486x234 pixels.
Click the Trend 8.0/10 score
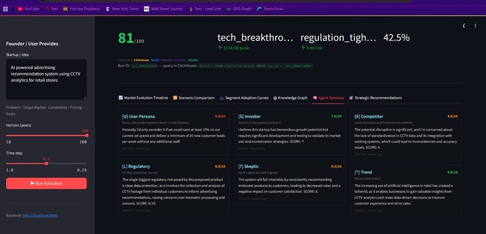[x=452, y=172]
